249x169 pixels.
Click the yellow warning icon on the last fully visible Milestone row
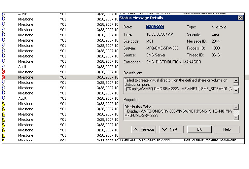[x=4, y=135]
